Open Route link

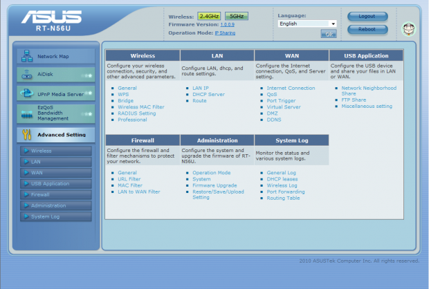(x=199, y=101)
